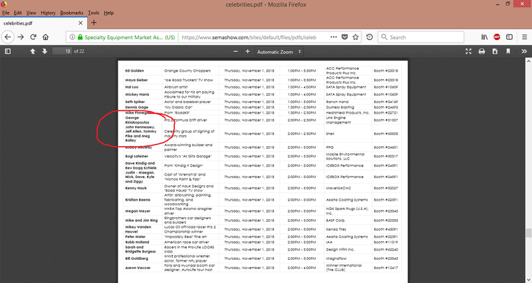Click the name Peter Maier
The height and width of the screenshot is (283, 532).
coord(136,236)
